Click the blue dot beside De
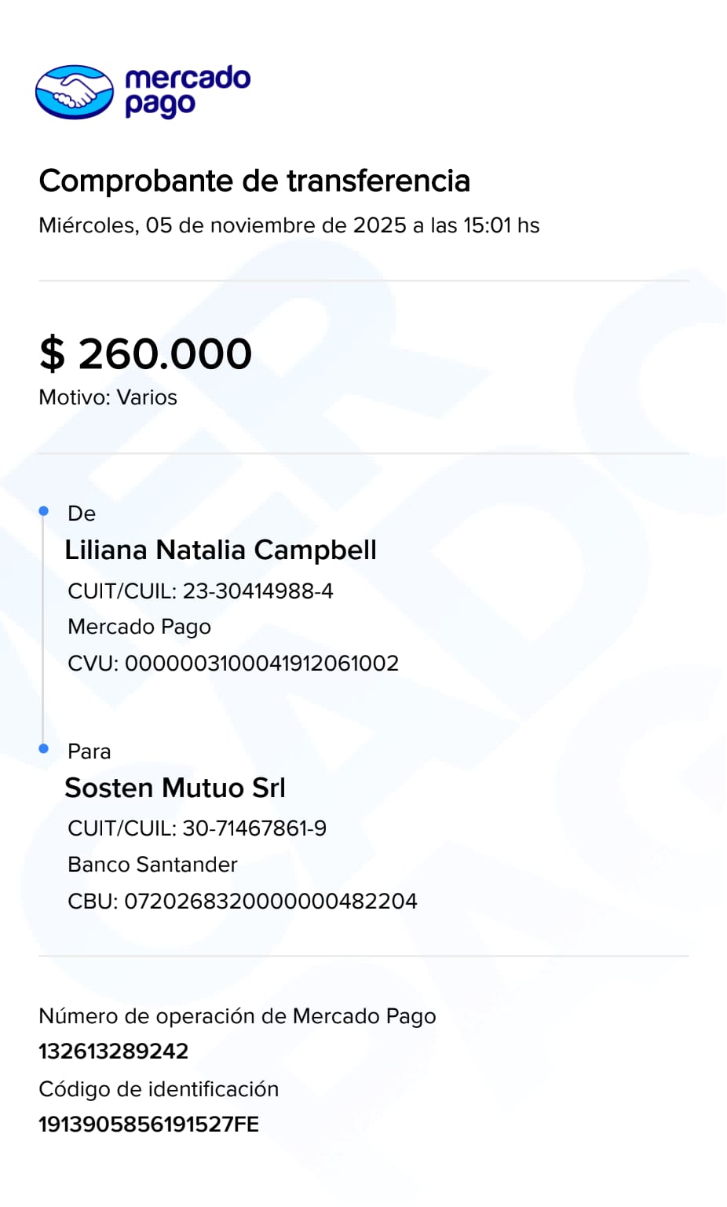The width and height of the screenshot is (727, 1207). click(x=44, y=511)
